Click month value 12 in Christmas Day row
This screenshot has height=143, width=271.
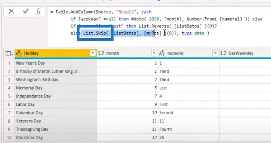(127, 137)
